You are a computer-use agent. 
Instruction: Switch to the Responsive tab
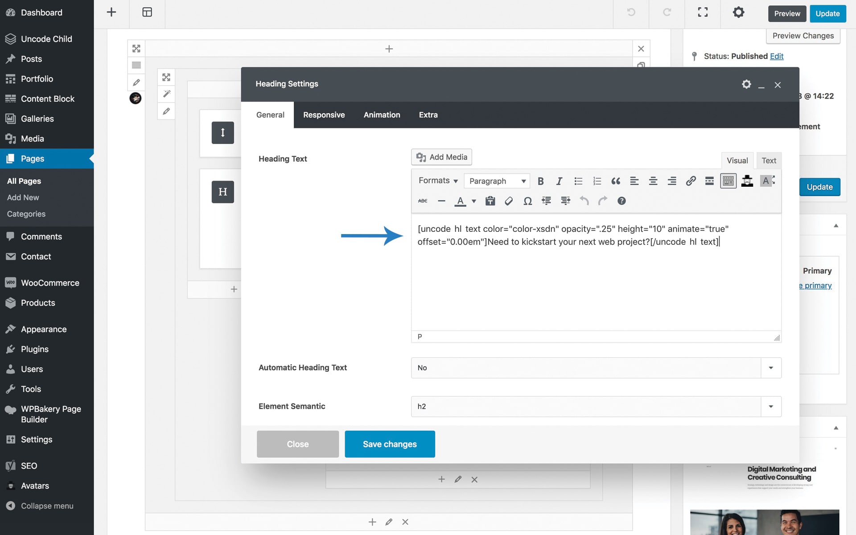[x=324, y=115]
